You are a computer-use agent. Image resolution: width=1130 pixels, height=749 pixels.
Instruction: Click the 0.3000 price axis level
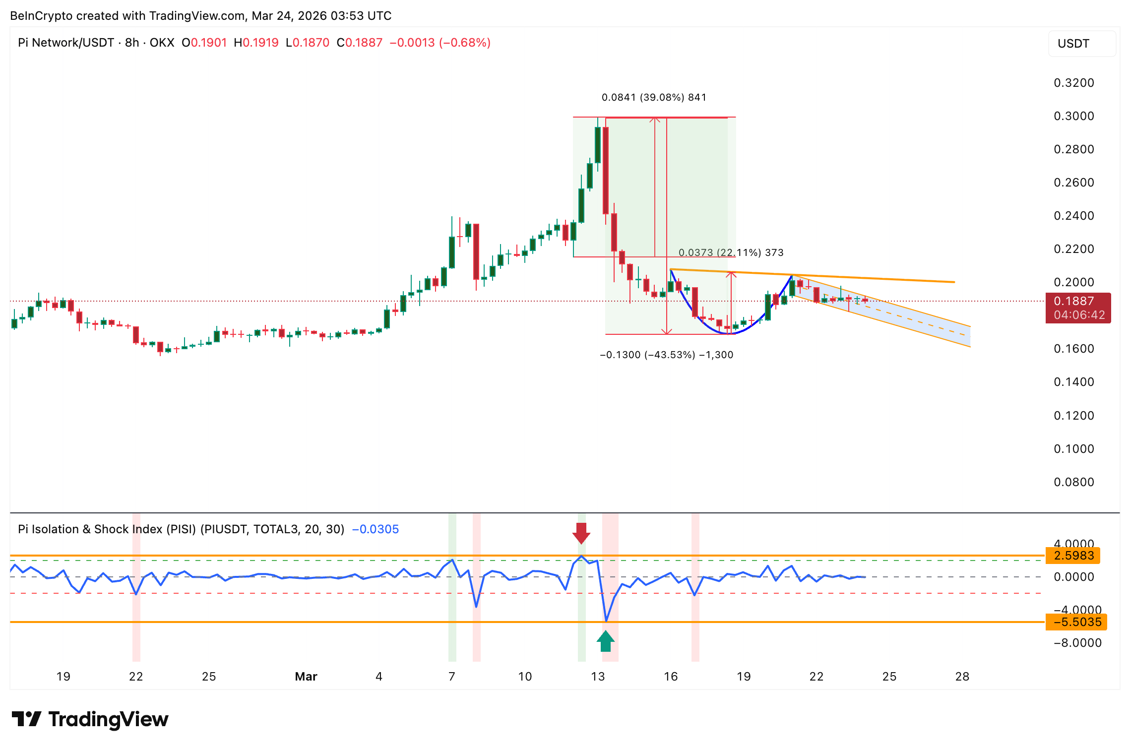coord(1073,116)
